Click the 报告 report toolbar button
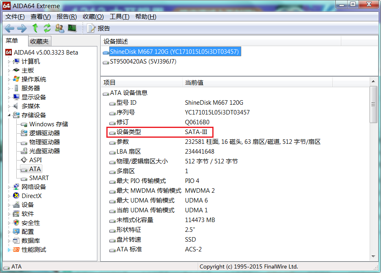Viewport: 381px width, 273px height. [x=99, y=28]
